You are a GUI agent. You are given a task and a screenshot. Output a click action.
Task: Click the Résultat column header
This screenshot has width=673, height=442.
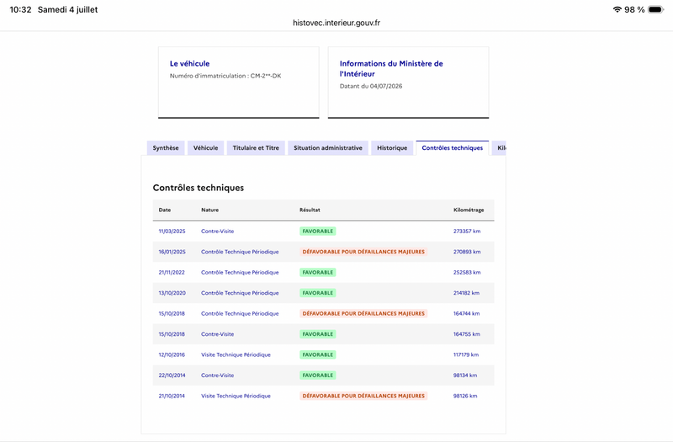click(x=310, y=210)
